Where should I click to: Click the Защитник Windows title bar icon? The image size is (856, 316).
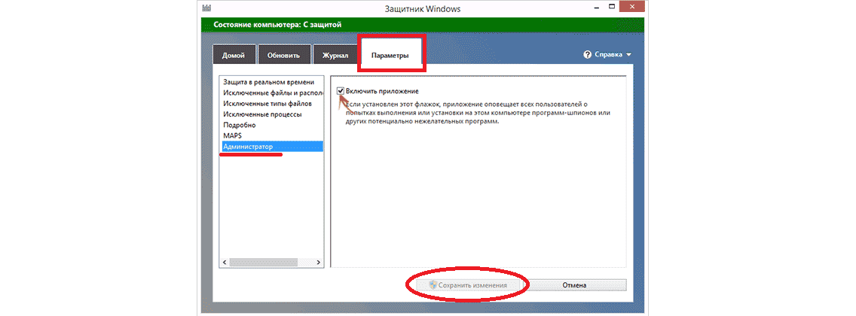(207, 7)
